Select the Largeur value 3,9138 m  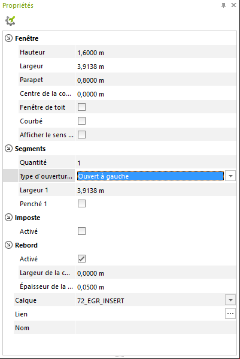click(90, 67)
